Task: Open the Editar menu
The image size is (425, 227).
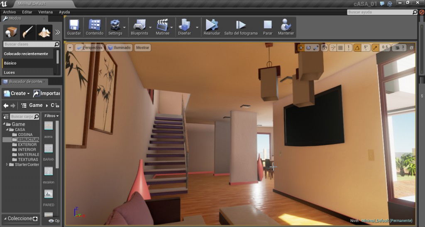Action: click(27, 12)
